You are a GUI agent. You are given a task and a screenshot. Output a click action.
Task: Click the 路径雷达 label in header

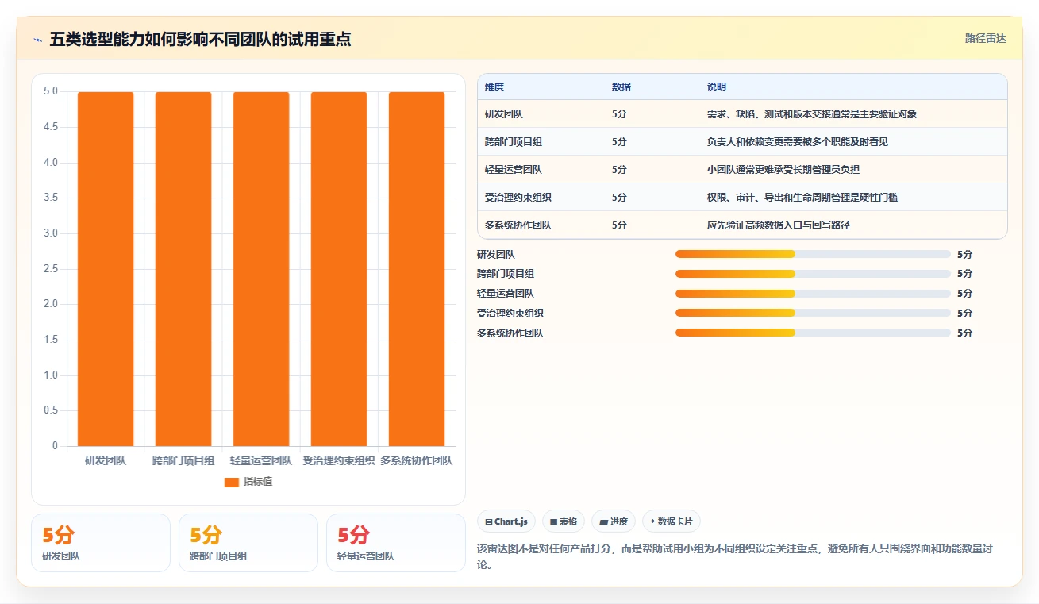coord(986,38)
